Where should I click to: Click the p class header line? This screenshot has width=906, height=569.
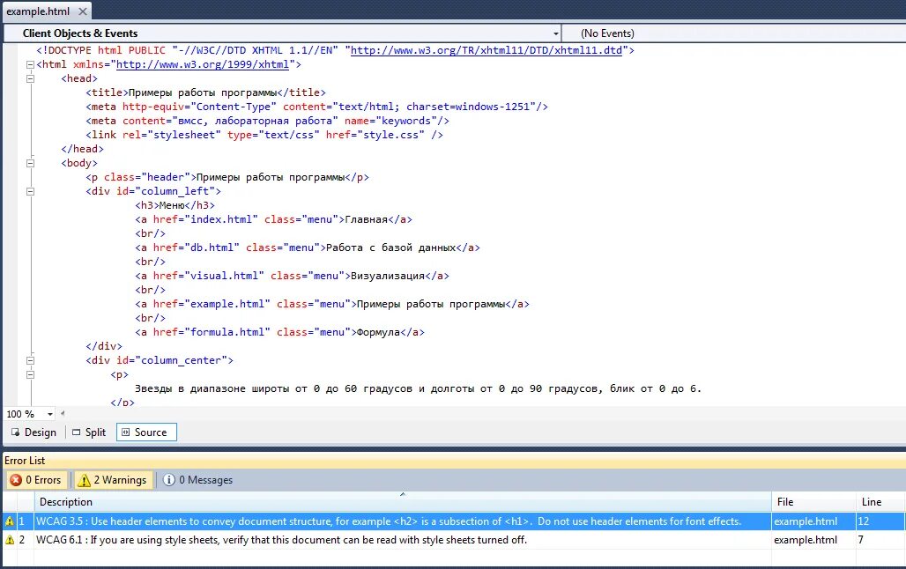[x=227, y=177]
